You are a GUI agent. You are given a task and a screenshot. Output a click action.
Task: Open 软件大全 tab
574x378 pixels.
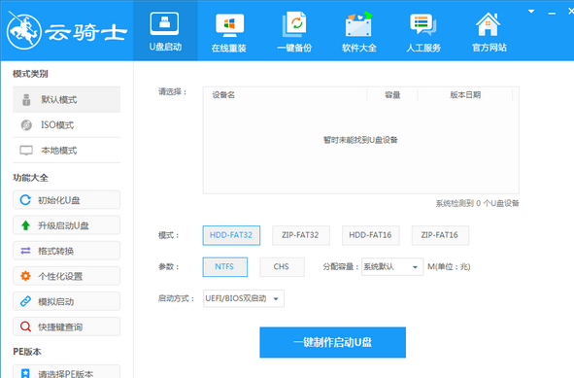pyautogui.click(x=358, y=31)
